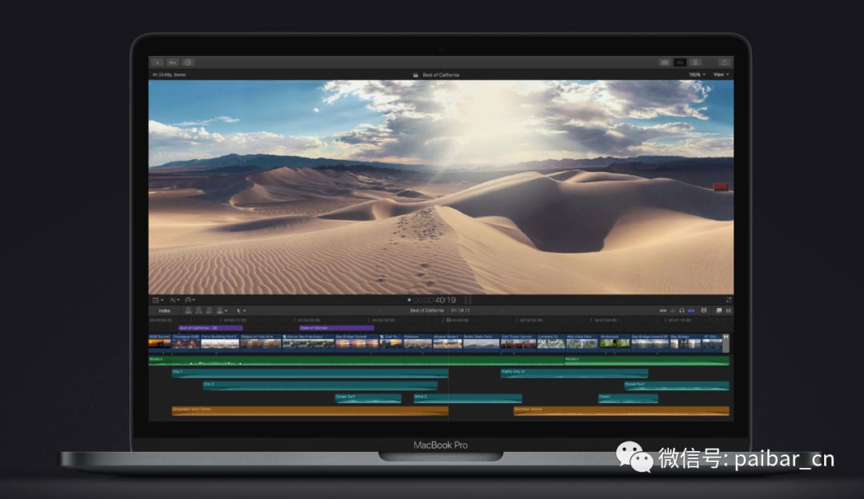This screenshot has width=864, height=499.
Task: Select Best of California in the timeline breadcrumb
Action: coord(429,311)
